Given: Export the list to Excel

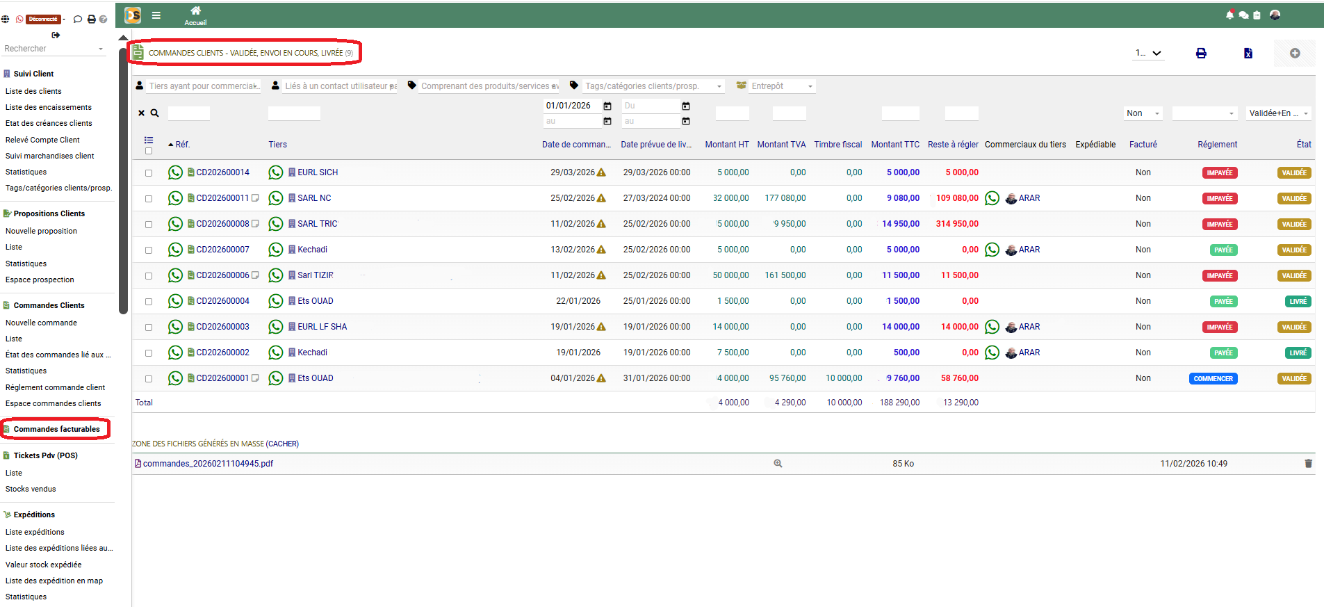Looking at the screenshot, I should pos(1248,54).
